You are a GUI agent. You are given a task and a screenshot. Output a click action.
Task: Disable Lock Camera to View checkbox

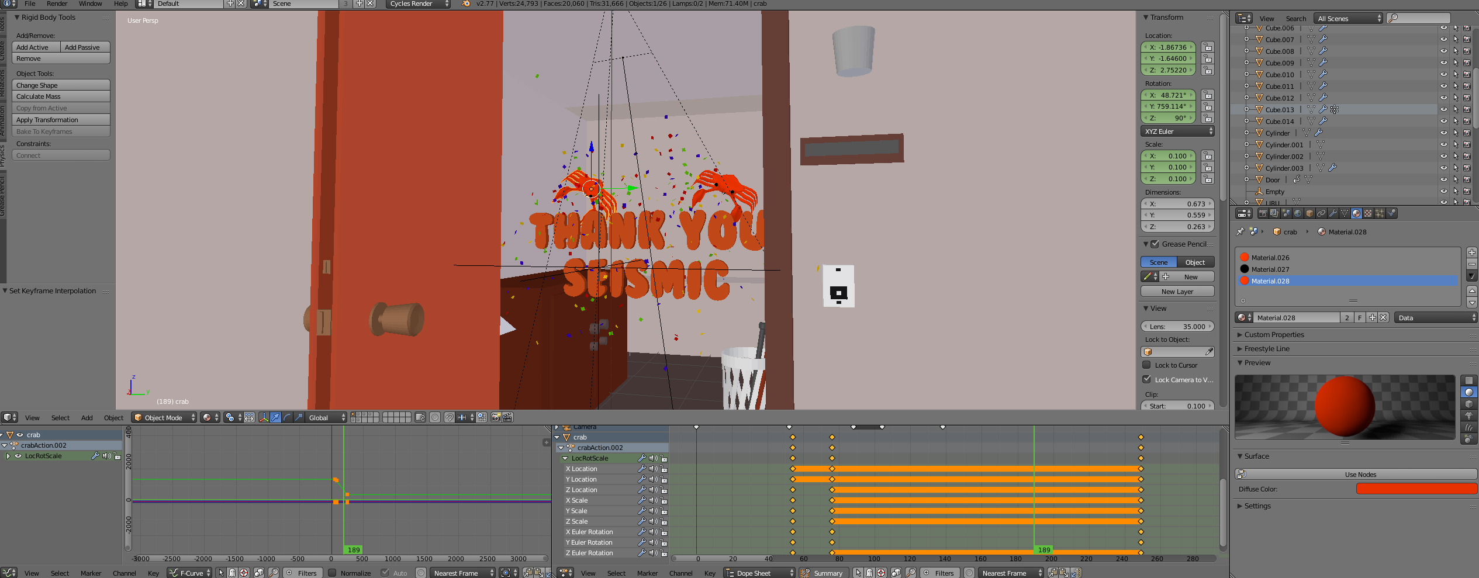coord(1147,379)
